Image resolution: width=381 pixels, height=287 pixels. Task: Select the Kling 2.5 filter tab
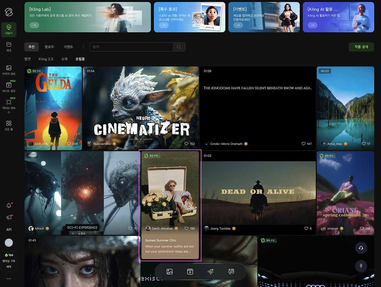(x=46, y=59)
